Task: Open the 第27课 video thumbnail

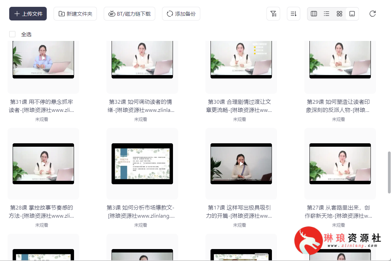Action: click(x=340, y=164)
